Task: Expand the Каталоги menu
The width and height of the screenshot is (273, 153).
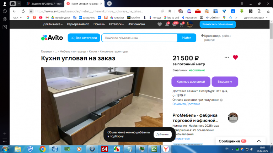Action: (116, 24)
